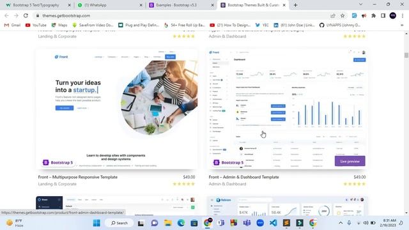Close the Bootstrap Themes tab

click(x=284, y=5)
